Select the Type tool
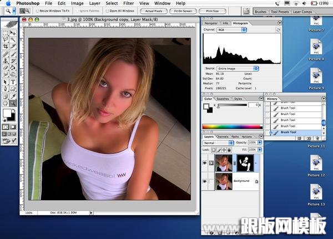333x239 pixels. 13,82
